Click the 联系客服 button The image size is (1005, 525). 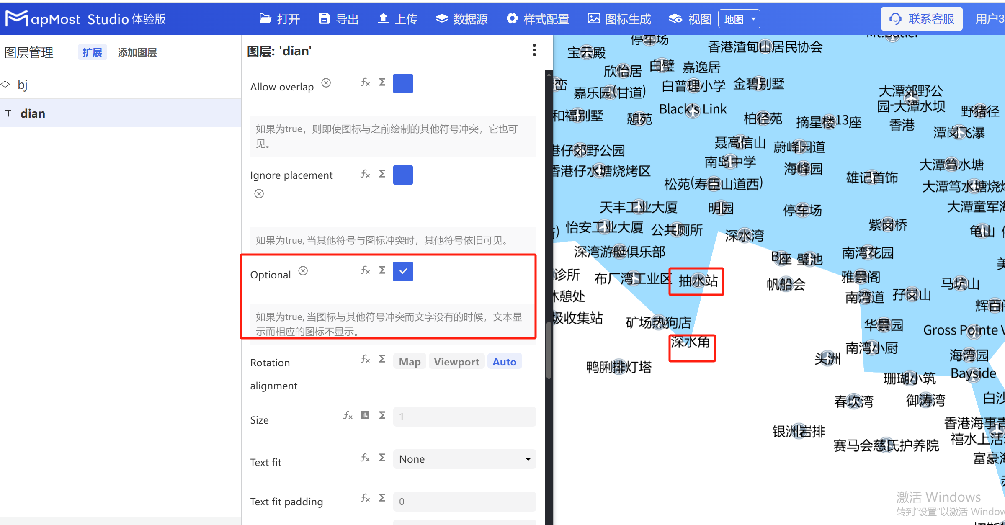click(921, 18)
